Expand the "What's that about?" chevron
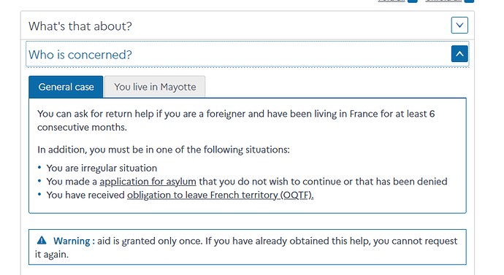Screen dimensions: 504x275 point(459,26)
